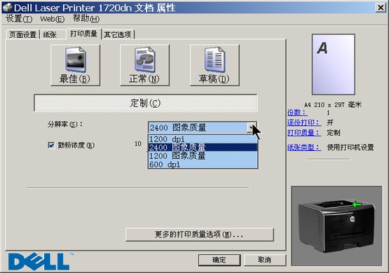This screenshot has height=273, width=389.
Task: Click the A4 210 x 297 毫米 text
Action: [x=333, y=105]
